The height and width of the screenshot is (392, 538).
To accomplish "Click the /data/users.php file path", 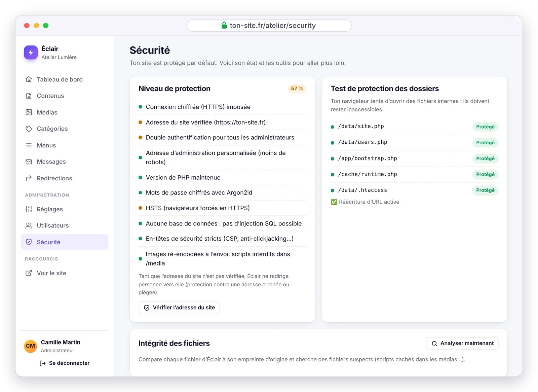I will click(362, 142).
